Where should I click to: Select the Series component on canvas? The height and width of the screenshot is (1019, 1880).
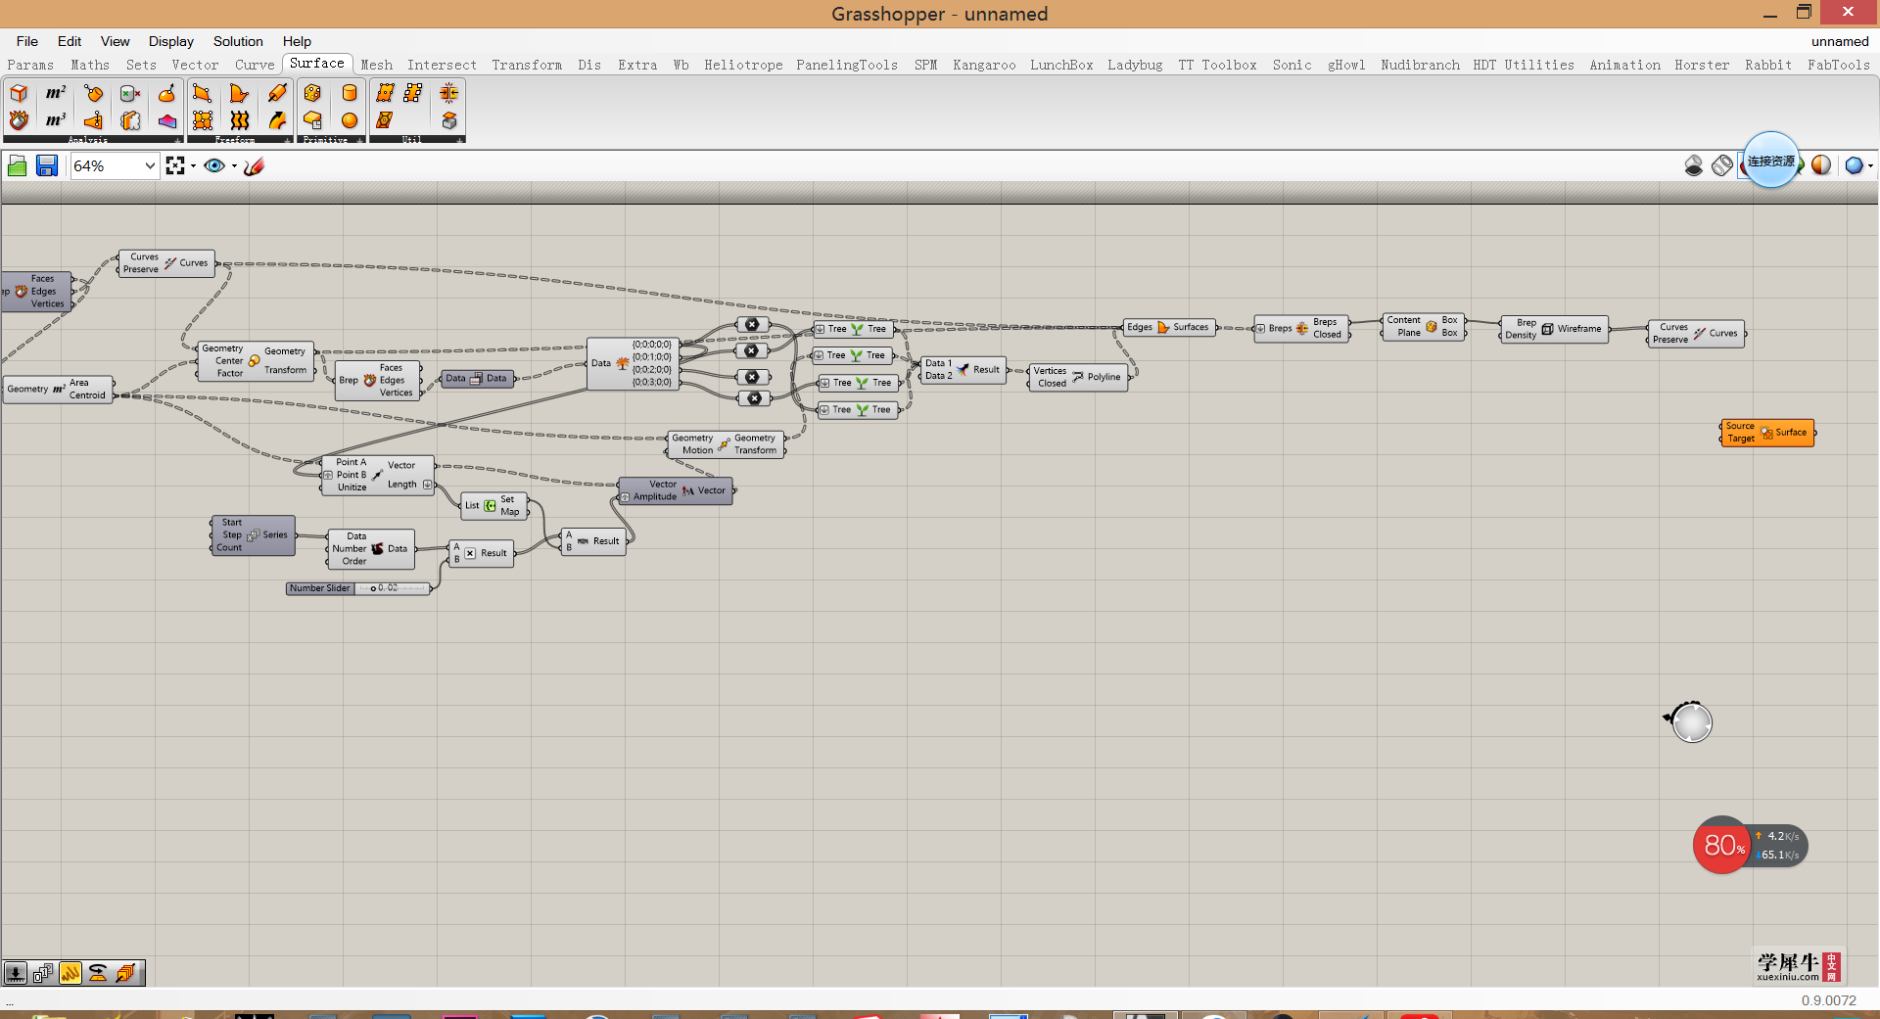tap(253, 535)
